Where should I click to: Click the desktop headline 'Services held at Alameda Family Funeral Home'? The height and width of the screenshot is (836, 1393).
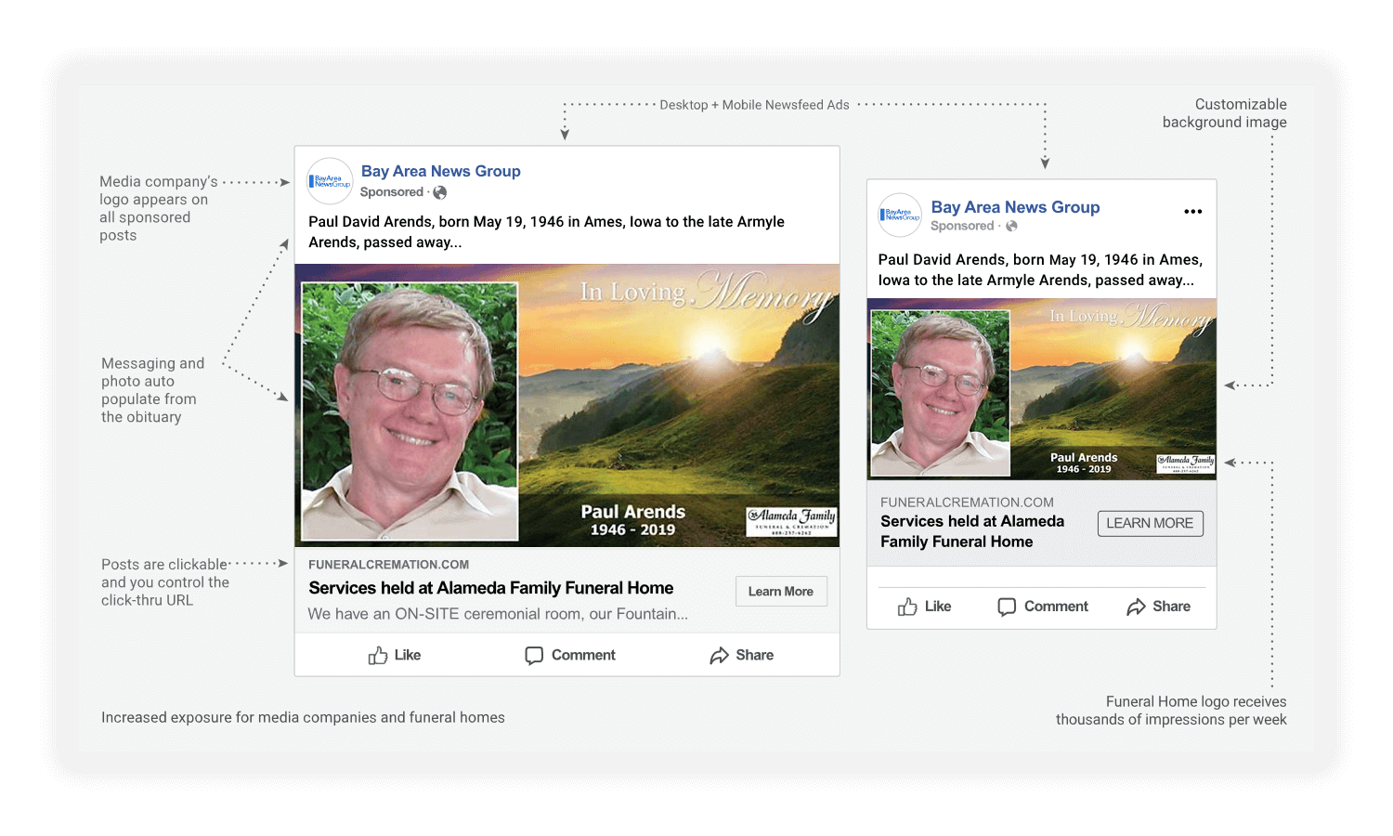point(491,588)
